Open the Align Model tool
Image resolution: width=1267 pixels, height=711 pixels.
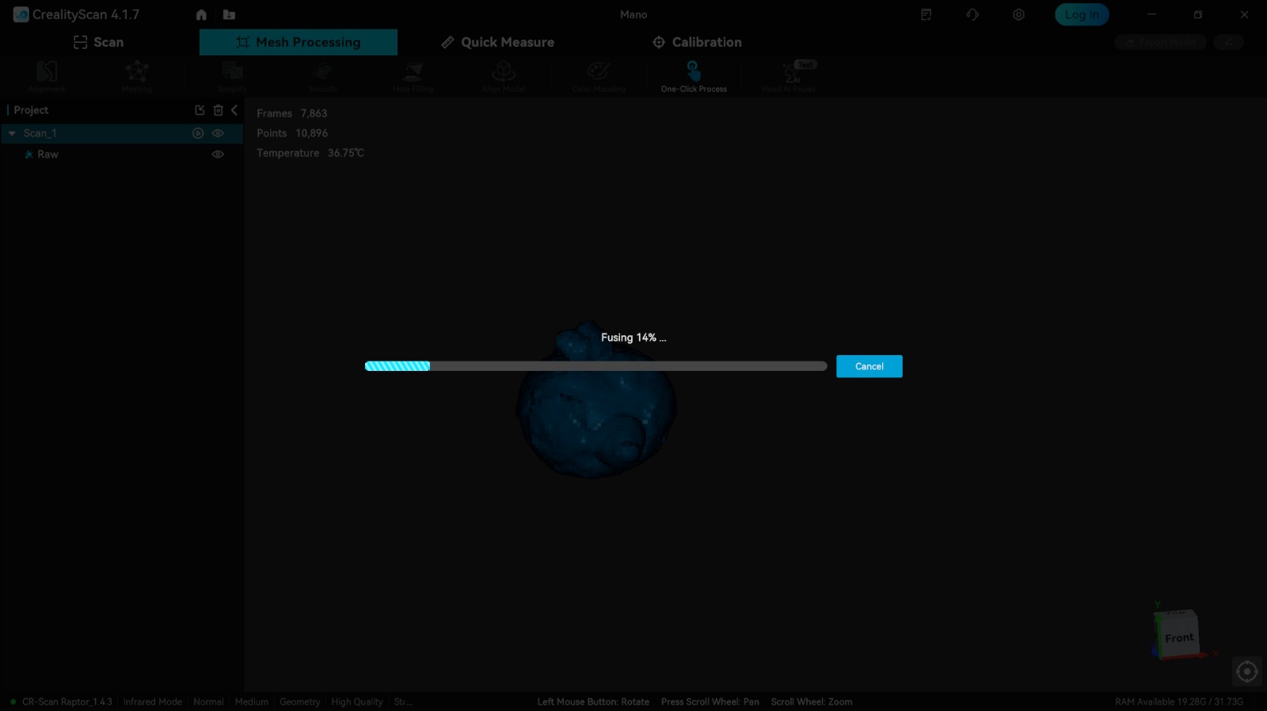coord(504,77)
